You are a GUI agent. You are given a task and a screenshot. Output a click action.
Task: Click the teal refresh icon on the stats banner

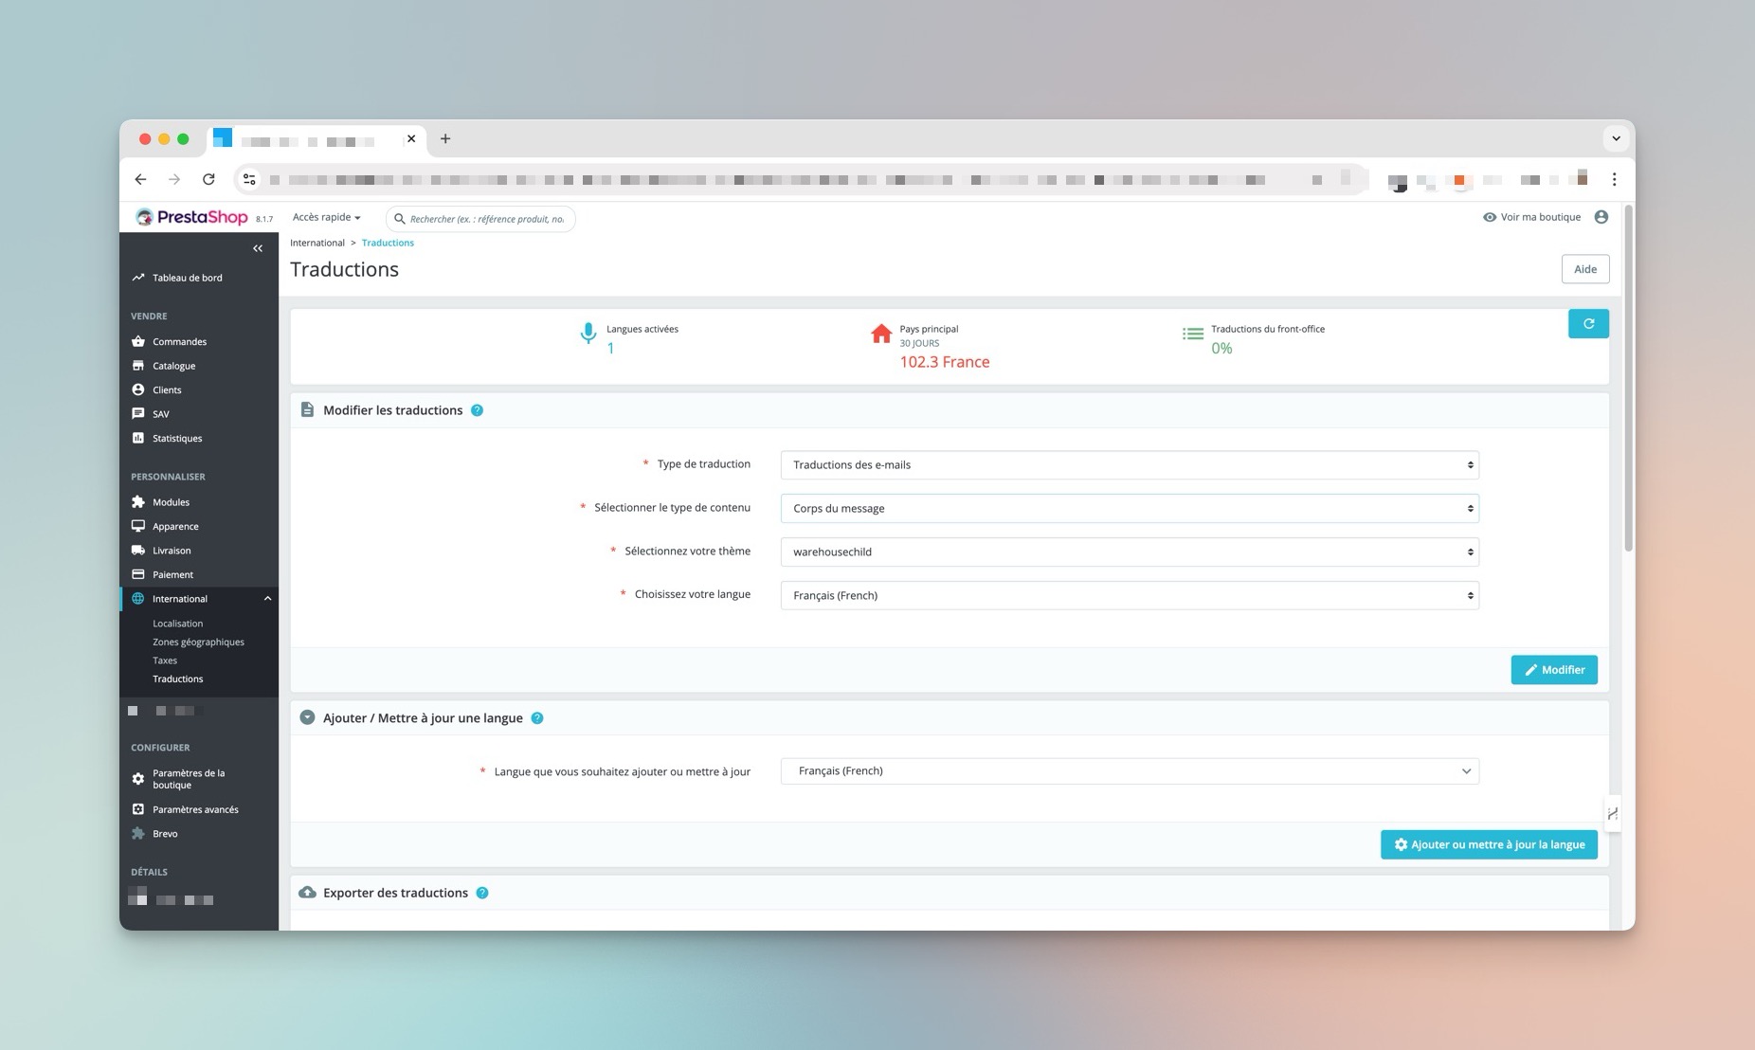[x=1588, y=323]
